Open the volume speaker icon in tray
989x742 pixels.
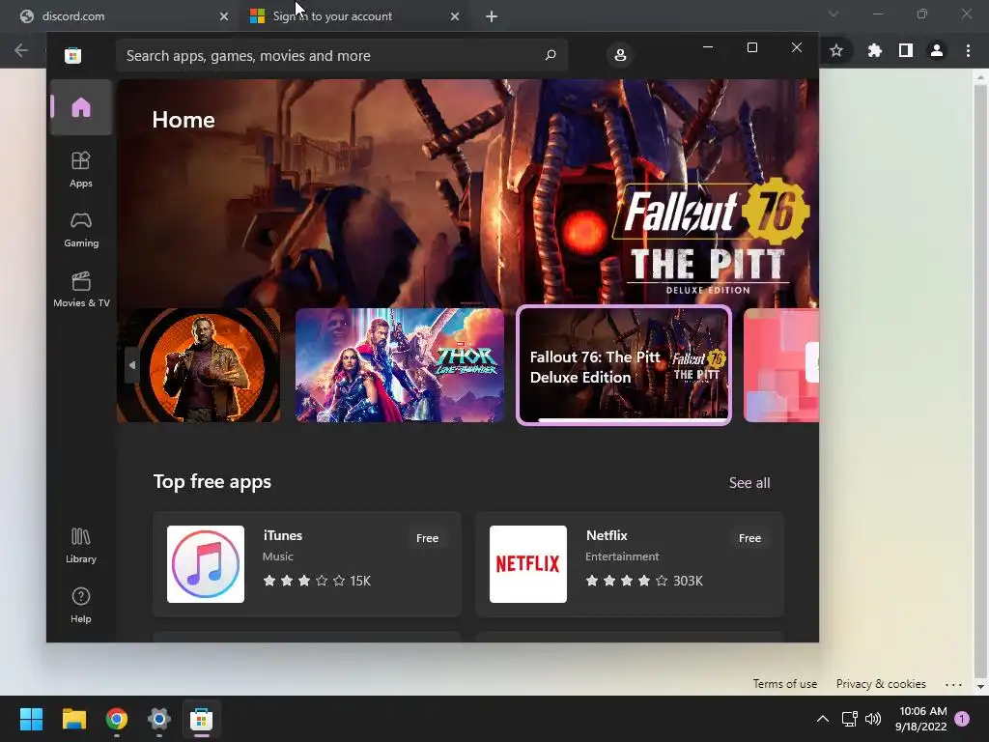point(873,719)
